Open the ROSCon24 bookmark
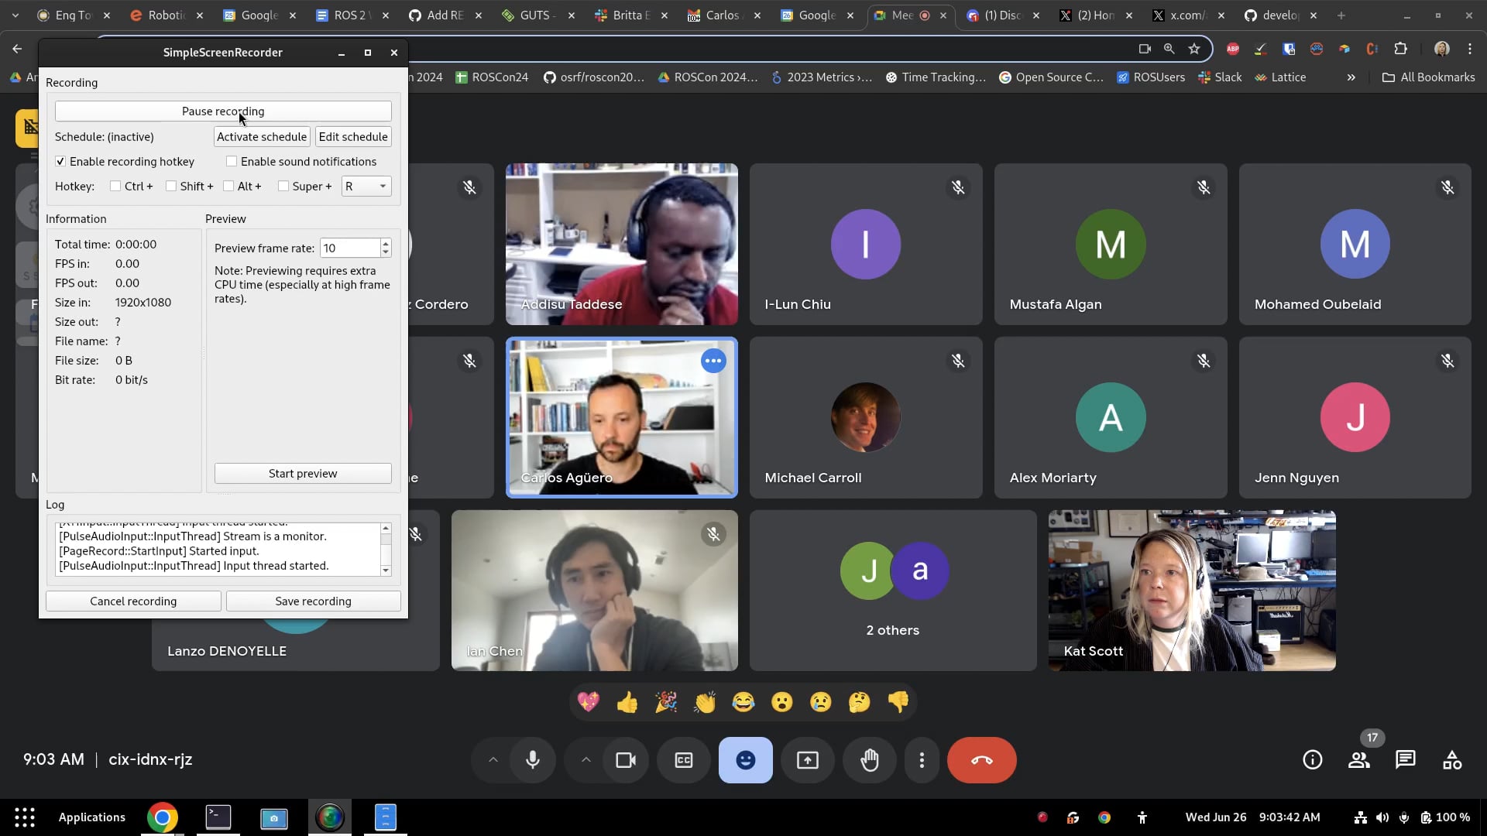The width and height of the screenshot is (1487, 836). click(x=492, y=77)
